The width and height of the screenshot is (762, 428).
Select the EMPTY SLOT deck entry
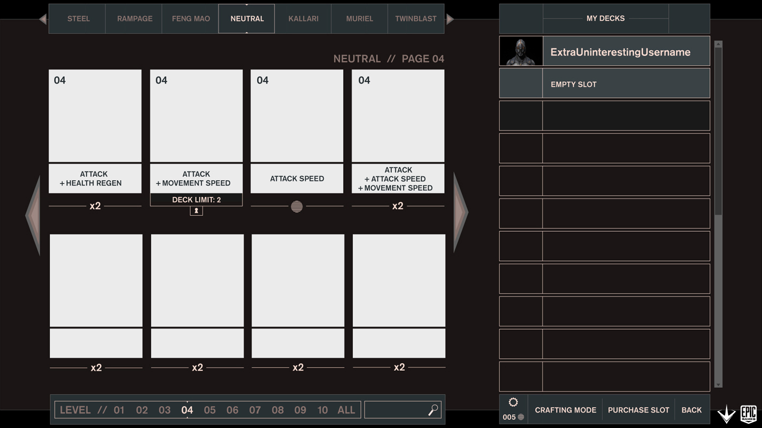point(604,83)
